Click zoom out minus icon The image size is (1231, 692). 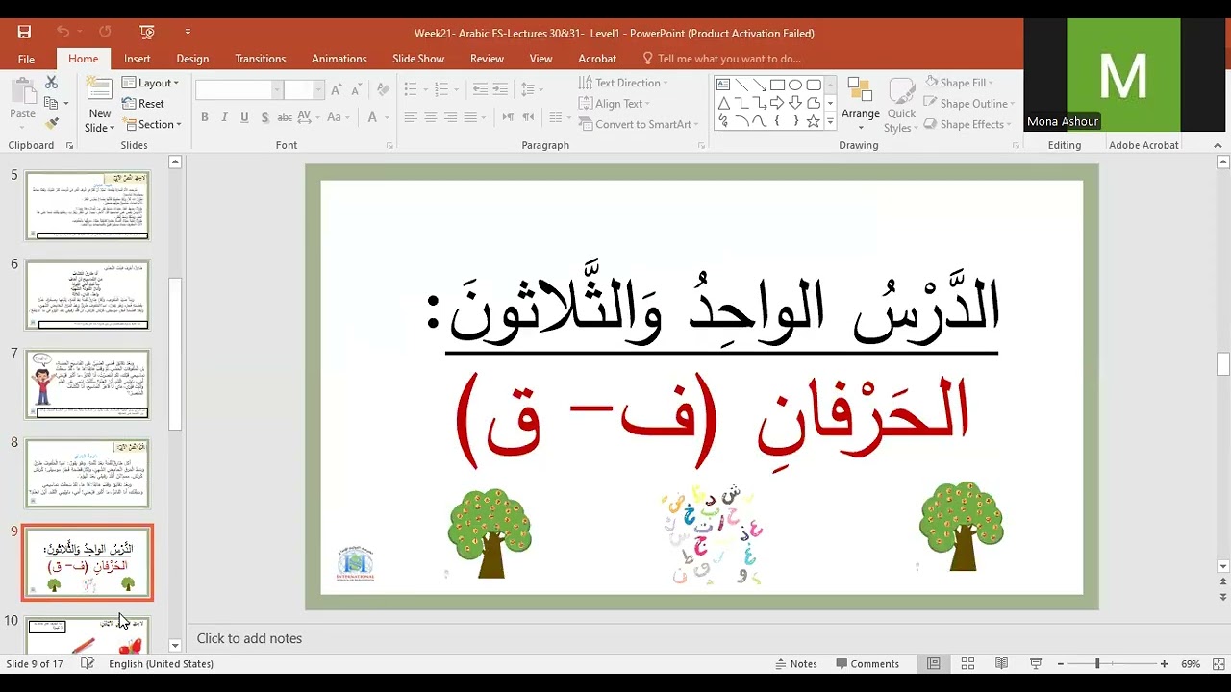point(1061,664)
